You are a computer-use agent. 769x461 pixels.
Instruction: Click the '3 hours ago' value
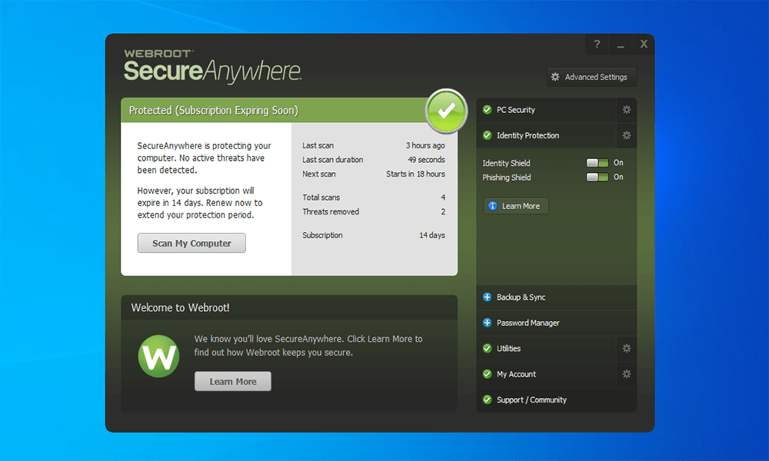pos(425,145)
